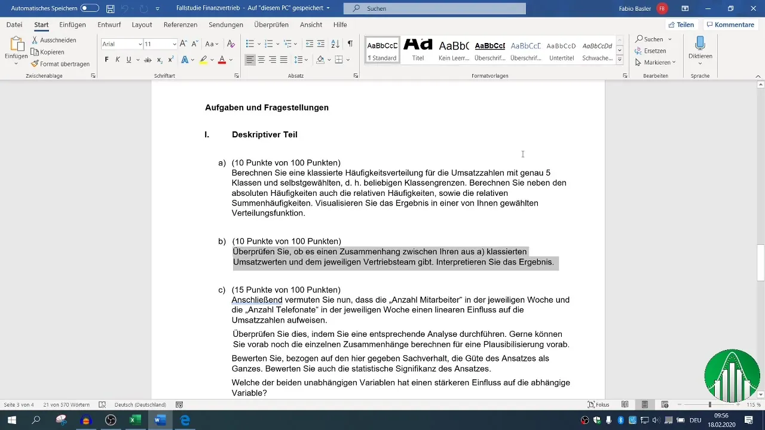Toggle bold formatting F

(x=107, y=60)
